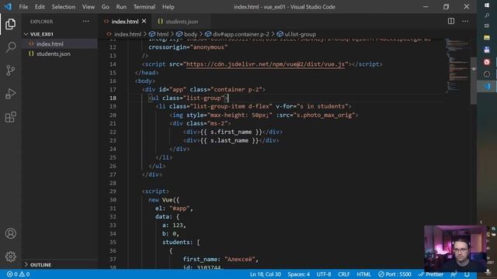Change file encoding UTF-8
The image size is (497, 279).
coord(324,274)
